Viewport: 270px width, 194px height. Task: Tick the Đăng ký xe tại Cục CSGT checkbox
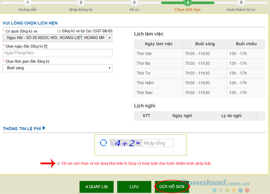59,31
